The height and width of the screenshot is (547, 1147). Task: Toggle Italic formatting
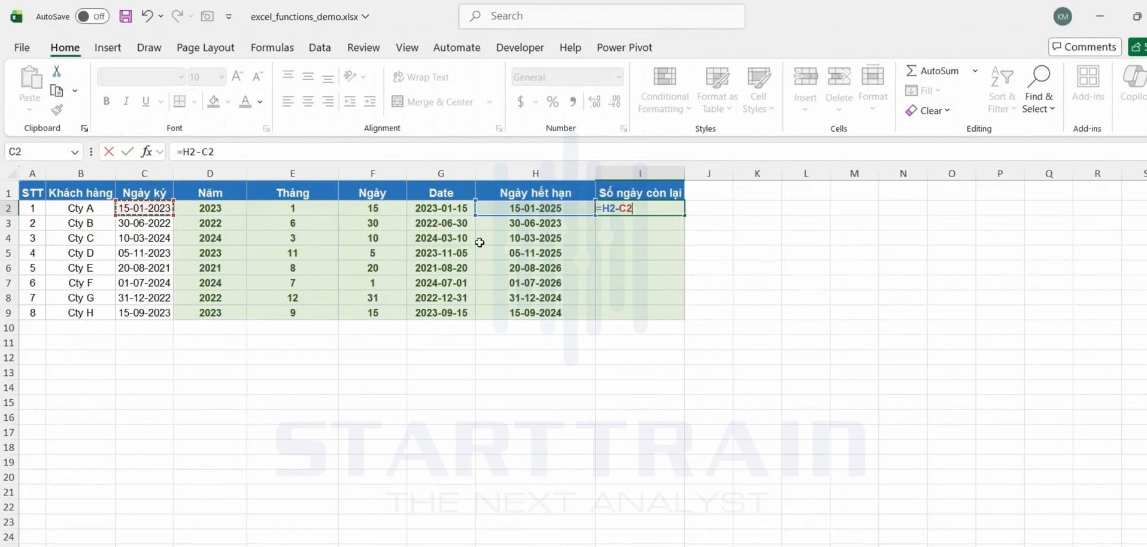click(x=126, y=102)
